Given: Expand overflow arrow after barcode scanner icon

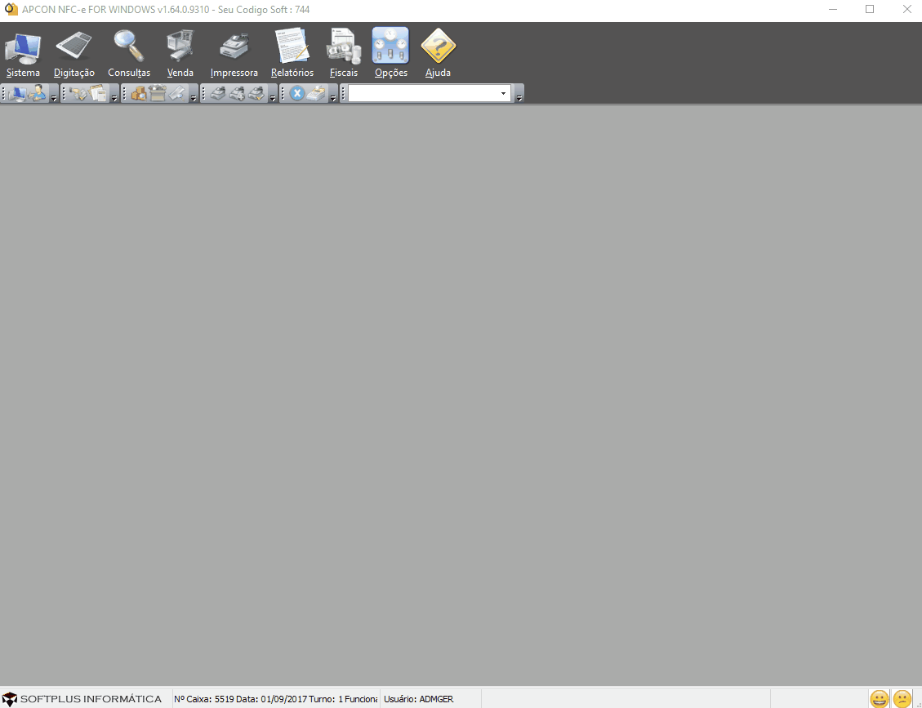Looking at the screenshot, I should pyautogui.click(x=194, y=94).
